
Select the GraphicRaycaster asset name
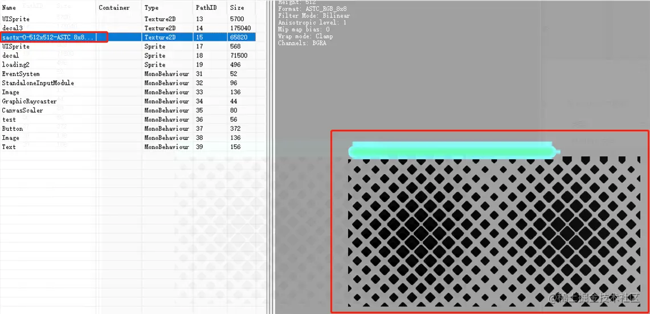[30, 101]
